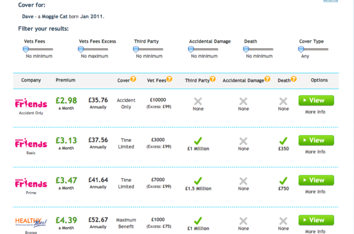354x234 pixels.
Task: View the £2.98 Accident Only policy
Action: 316,101
